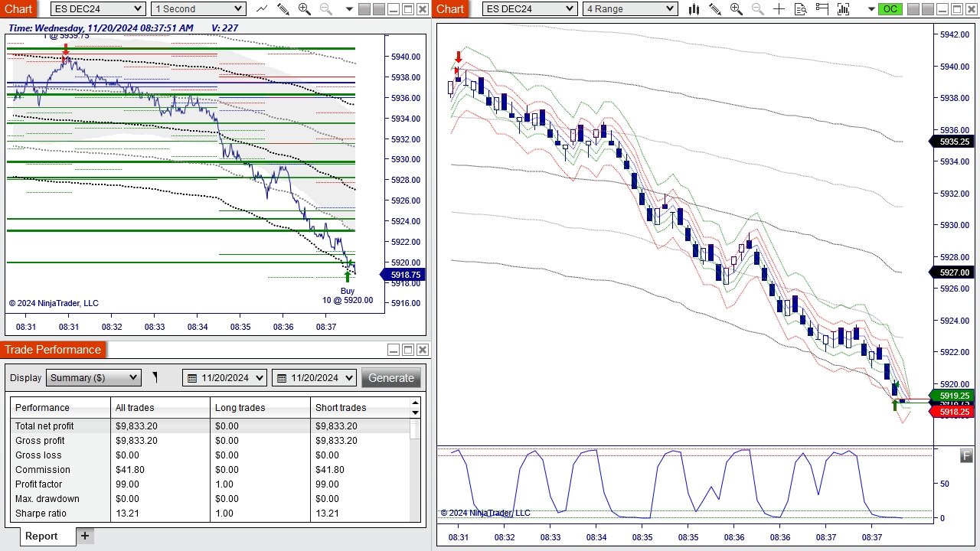
Task: Open the line chart style icon in the left chart
Action: click(262, 9)
